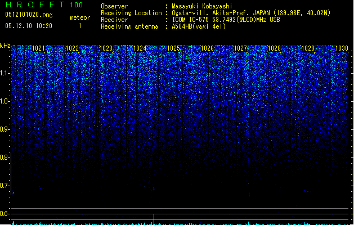Click the 1023 time marker
Screen dimensions: 354x225
pos(106,48)
